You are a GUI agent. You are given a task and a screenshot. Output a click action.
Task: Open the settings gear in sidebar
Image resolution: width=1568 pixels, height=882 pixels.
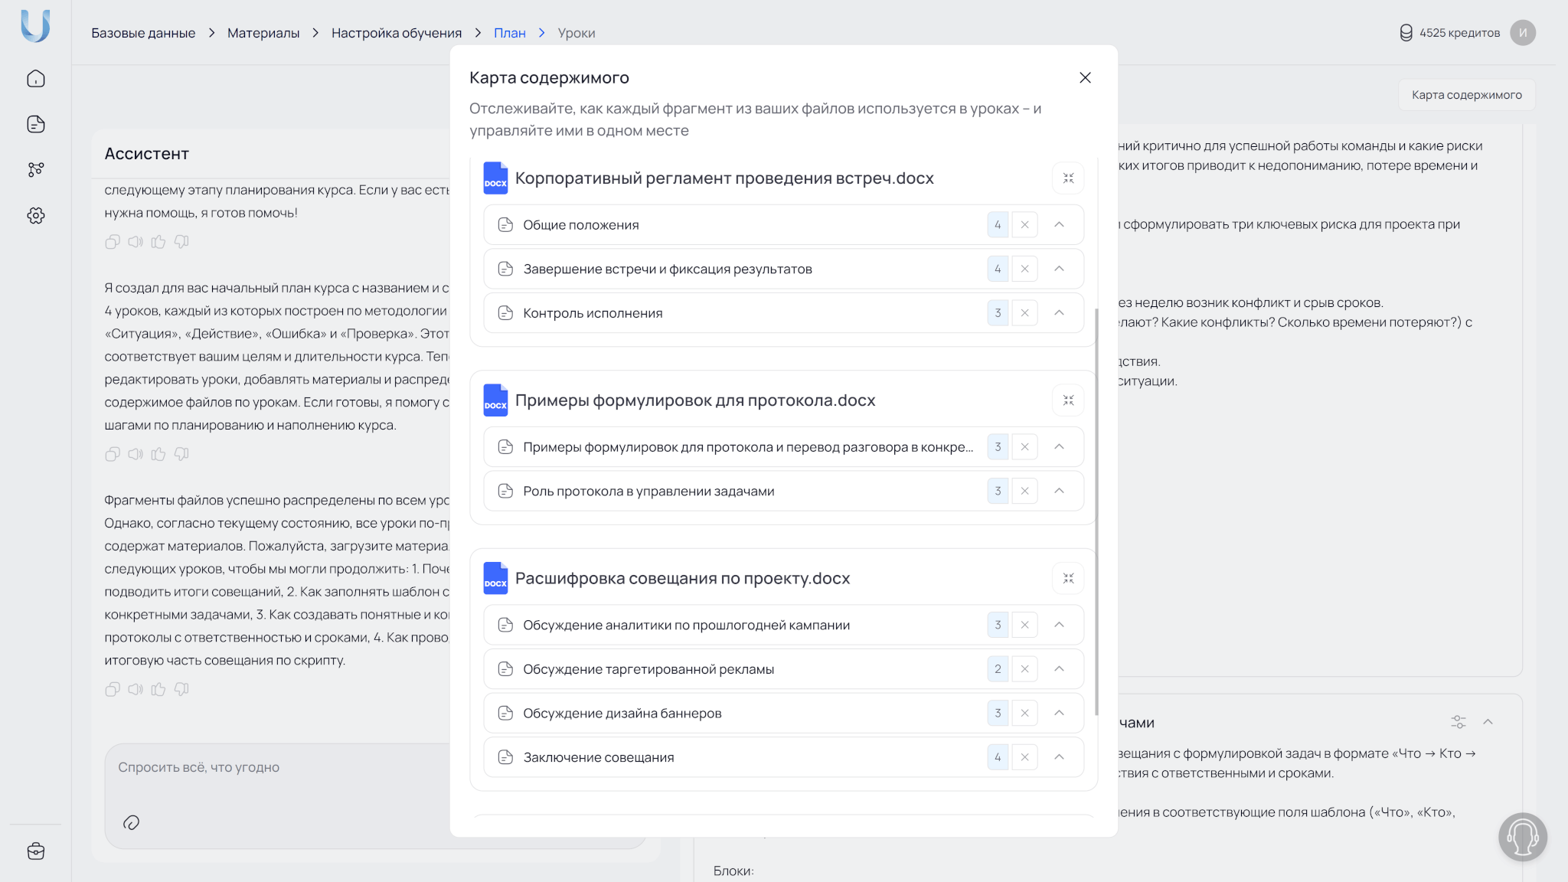(x=36, y=216)
